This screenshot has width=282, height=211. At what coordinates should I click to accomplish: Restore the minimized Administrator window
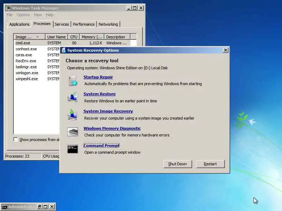[x=39, y=207]
